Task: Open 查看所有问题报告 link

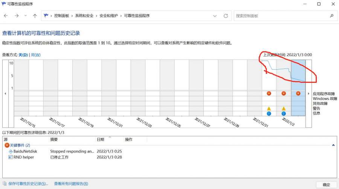Action: point(71,184)
